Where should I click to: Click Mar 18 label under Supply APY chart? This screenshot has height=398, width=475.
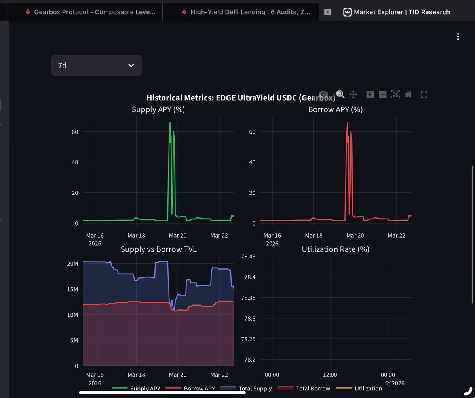pyautogui.click(x=136, y=236)
